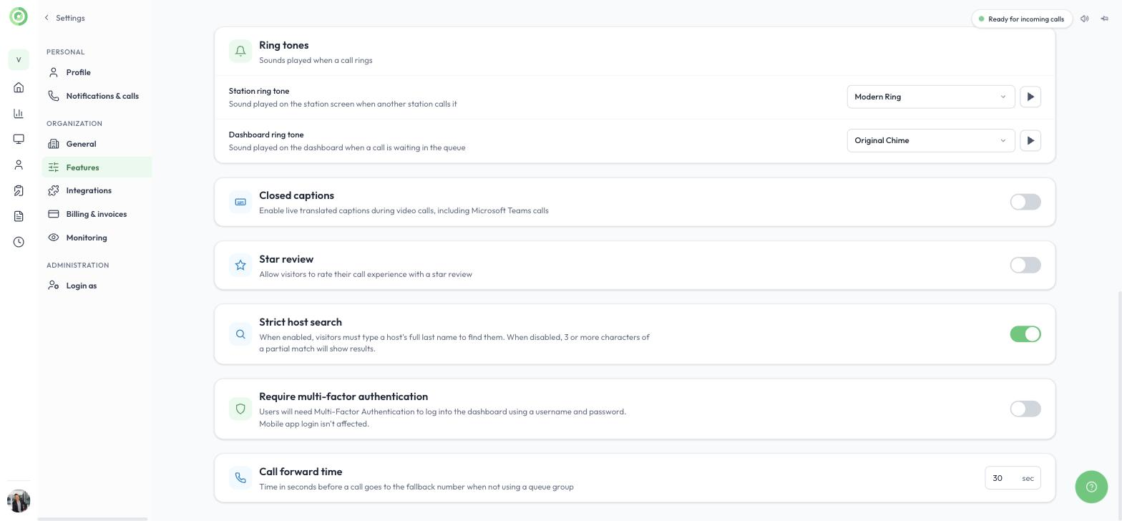This screenshot has height=521, width=1122.
Task: Click the sidebar horizontal scrollbar
Action: (92, 519)
